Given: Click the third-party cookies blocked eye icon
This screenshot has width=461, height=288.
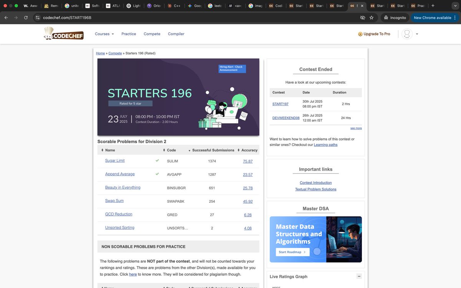Looking at the screenshot, I should tap(362, 18).
